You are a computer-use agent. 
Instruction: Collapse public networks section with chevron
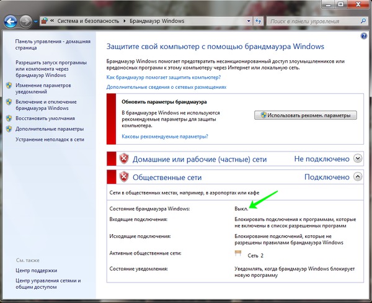tap(358, 176)
